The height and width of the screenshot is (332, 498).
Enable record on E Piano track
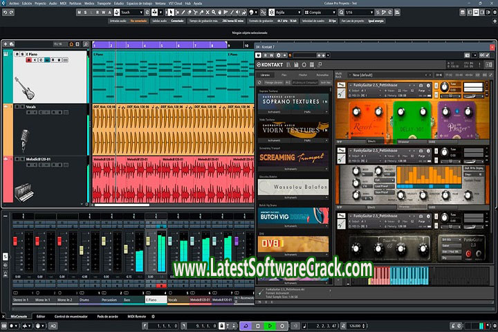point(29,60)
